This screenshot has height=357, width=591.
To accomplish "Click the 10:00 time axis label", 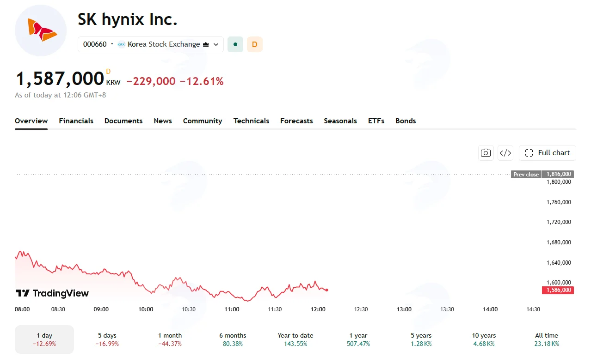I will [146, 309].
